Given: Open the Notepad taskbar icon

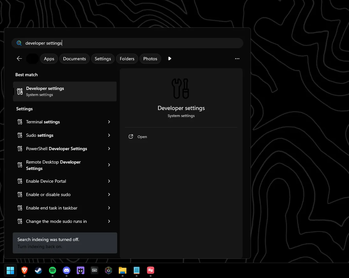Looking at the screenshot, I should pyautogui.click(x=137, y=270).
